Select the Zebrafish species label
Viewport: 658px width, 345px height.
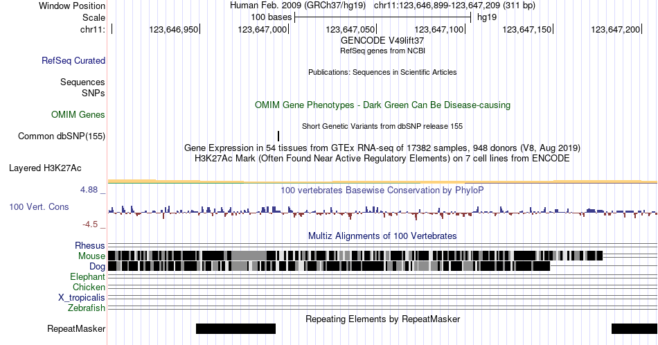click(87, 308)
